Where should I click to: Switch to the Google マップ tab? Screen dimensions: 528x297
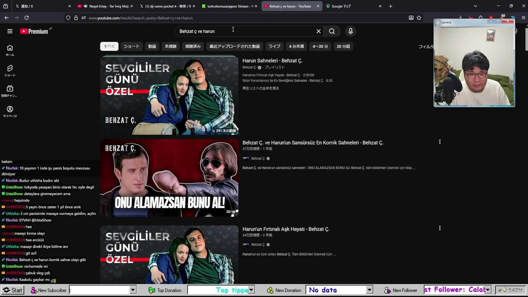[x=354, y=6]
